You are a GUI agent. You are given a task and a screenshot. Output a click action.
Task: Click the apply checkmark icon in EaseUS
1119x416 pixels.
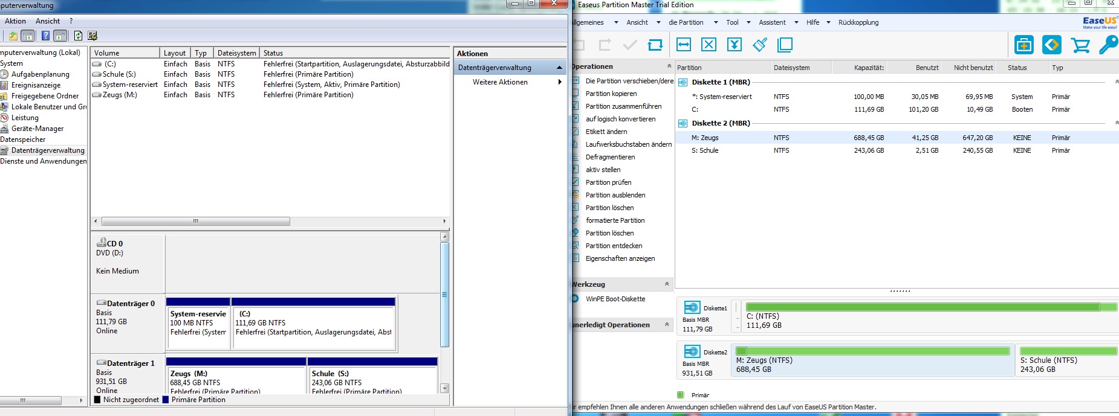630,45
